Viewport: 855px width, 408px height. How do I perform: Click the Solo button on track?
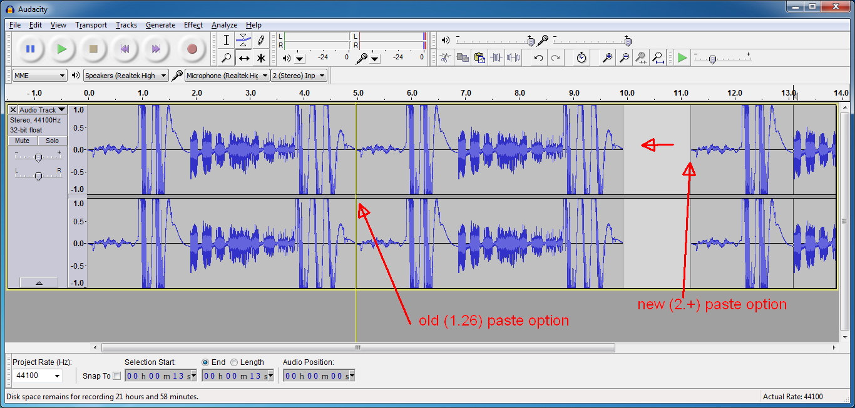pyautogui.click(x=52, y=141)
